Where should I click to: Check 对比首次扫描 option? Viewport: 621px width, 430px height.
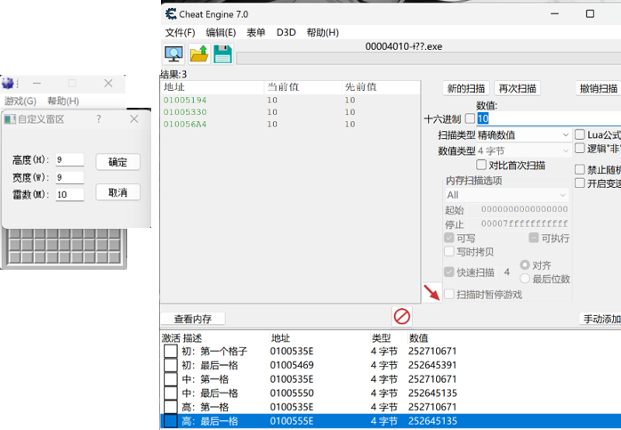click(x=481, y=165)
